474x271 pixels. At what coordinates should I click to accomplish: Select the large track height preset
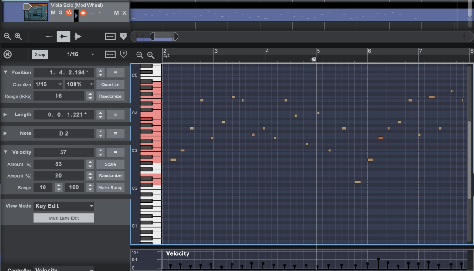pyautogui.click(x=78, y=36)
